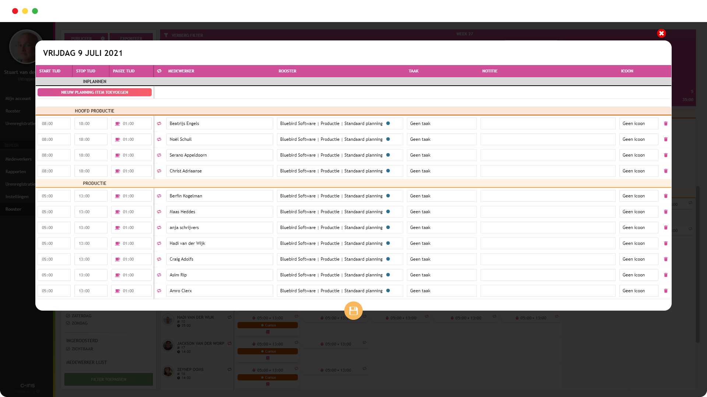Image resolution: width=707 pixels, height=397 pixels.
Task: Click the orange save floppy disk button
Action: [x=353, y=311]
